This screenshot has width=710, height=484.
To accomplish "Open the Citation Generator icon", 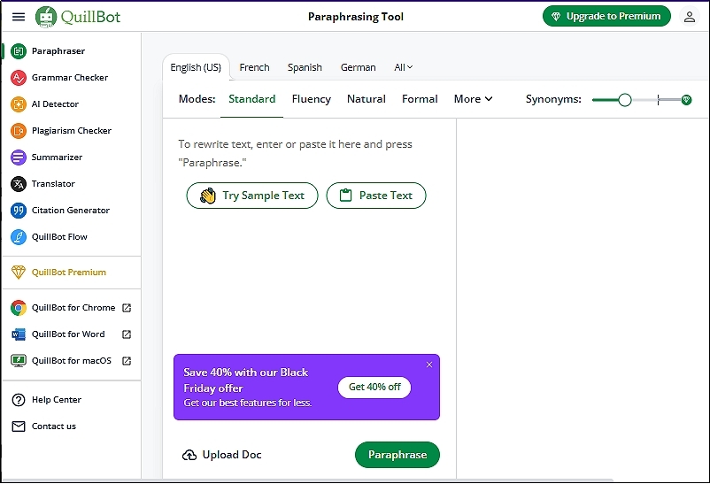I will 19,211.
